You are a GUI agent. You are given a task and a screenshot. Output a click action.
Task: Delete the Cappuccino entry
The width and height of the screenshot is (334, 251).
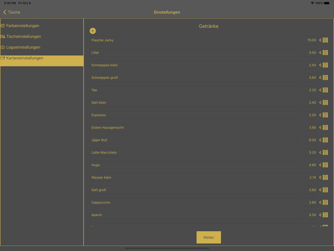325,202
